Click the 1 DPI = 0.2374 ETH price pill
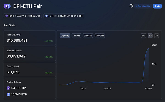Screen dimensions: 165x102 coord(23,16)
